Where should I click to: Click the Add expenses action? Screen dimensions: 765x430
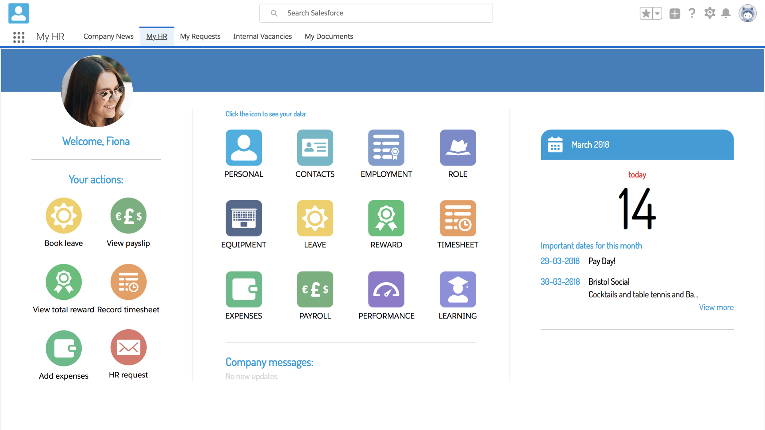(x=63, y=348)
